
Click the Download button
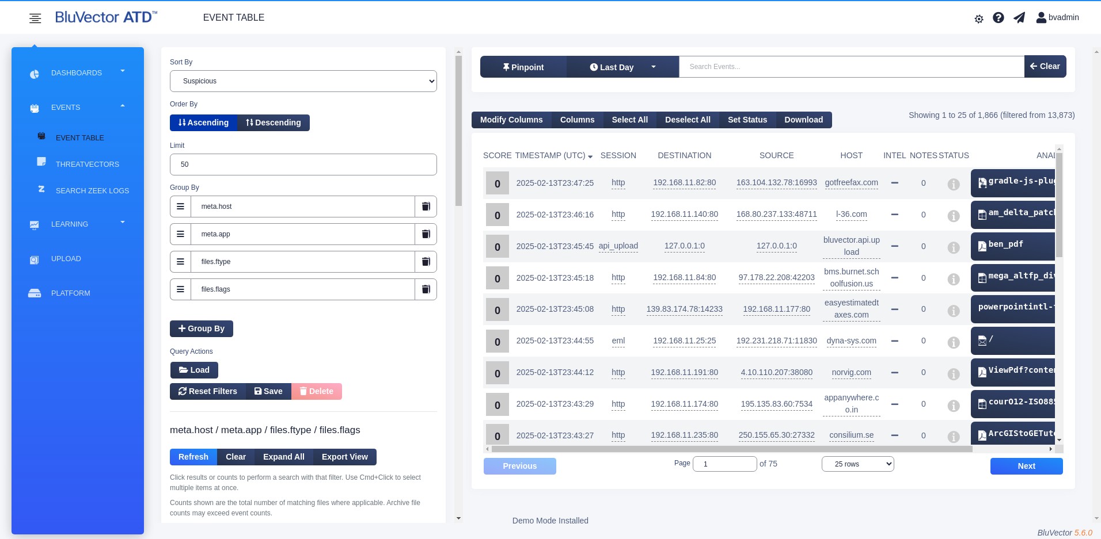(804, 120)
